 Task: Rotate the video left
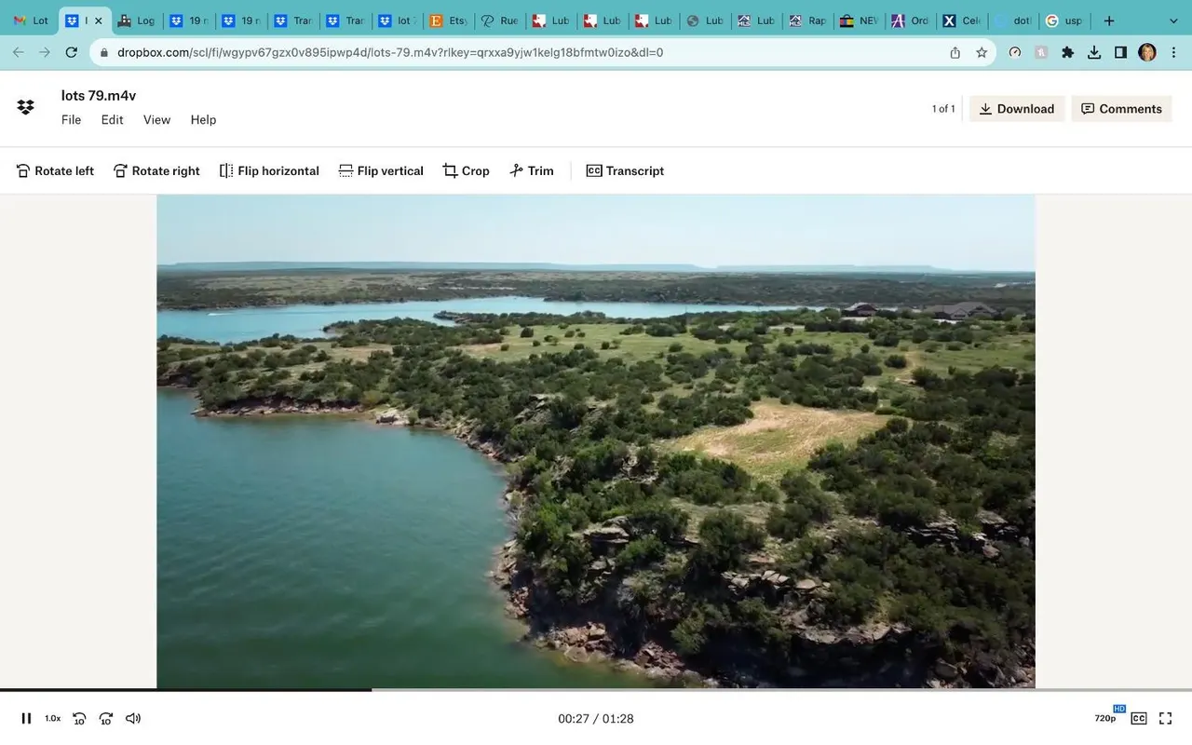[56, 170]
